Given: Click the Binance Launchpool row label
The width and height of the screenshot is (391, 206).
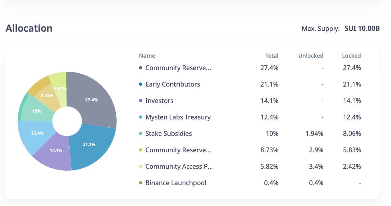Looking at the screenshot, I should click(176, 183).
